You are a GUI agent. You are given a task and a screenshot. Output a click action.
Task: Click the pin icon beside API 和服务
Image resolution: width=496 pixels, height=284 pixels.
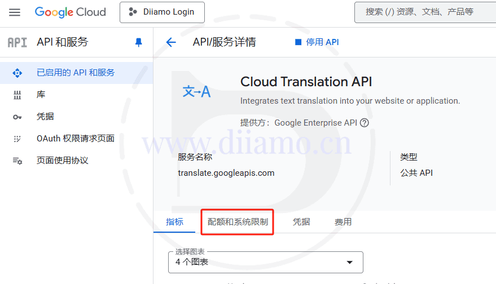[139, 42]
